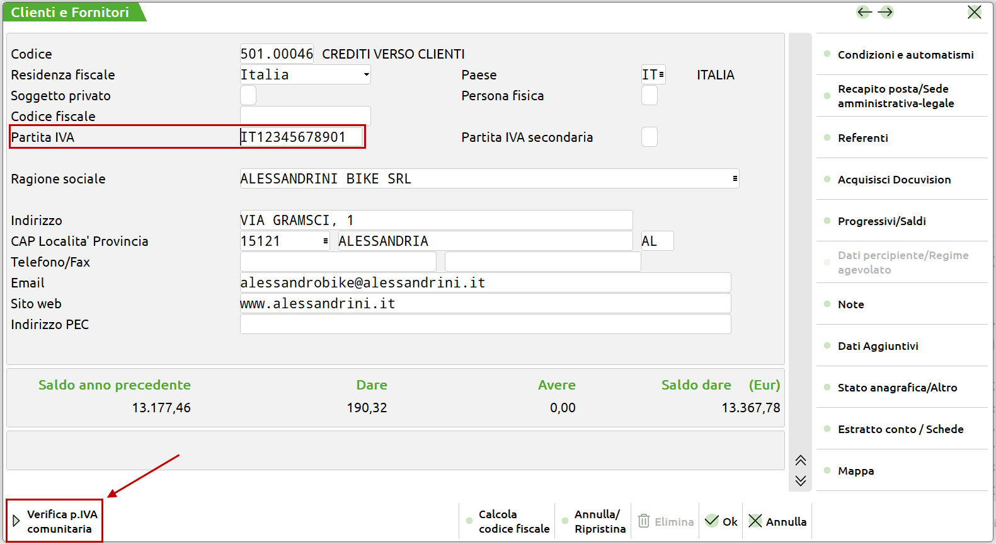Enable the Persona fisica checkbox
The image size is (996, 544).
pyautogui.click(x=649, y=96)
